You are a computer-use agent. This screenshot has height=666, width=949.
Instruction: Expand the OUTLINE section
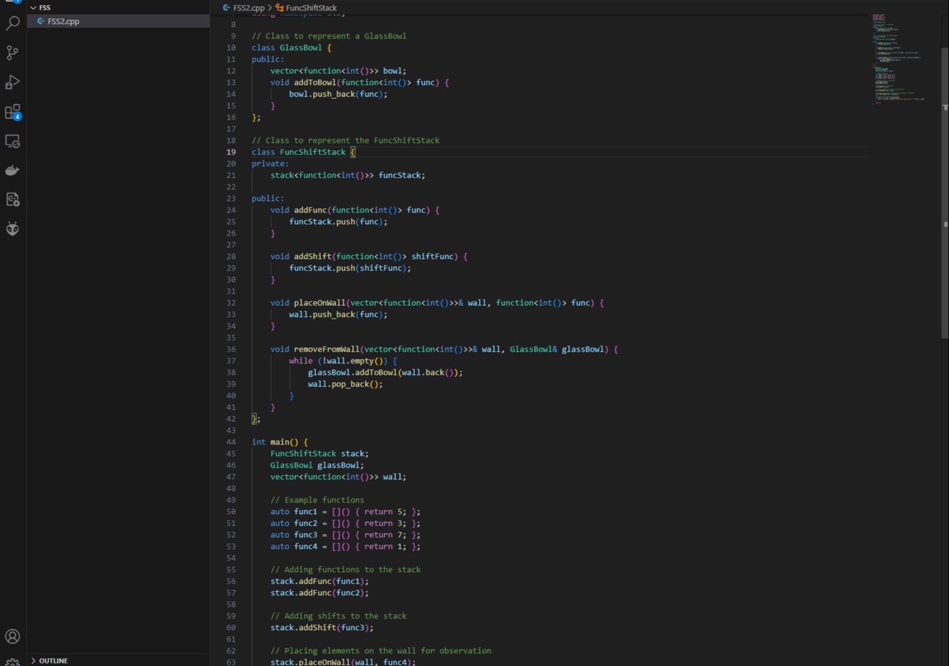click(52, 661)
